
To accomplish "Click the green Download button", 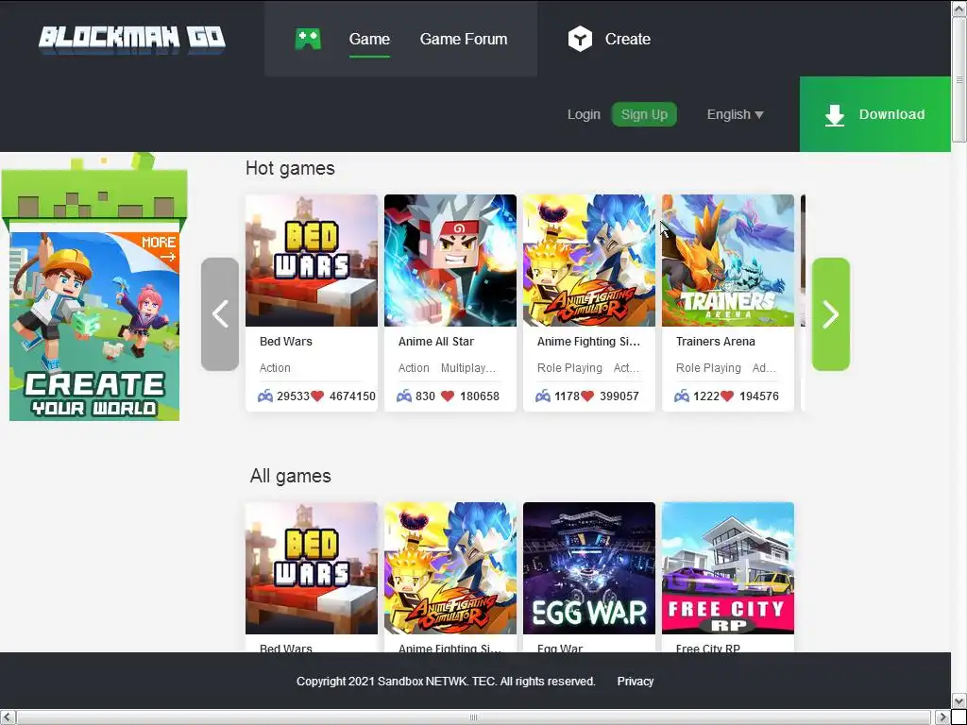I will tap(875, 114).
